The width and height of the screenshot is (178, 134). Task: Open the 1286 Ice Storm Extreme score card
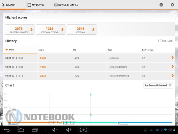click(51, 30)
